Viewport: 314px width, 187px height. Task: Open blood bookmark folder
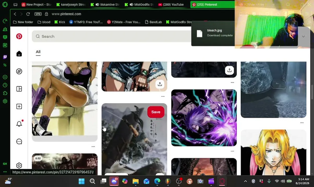click(x=44, y=22)
